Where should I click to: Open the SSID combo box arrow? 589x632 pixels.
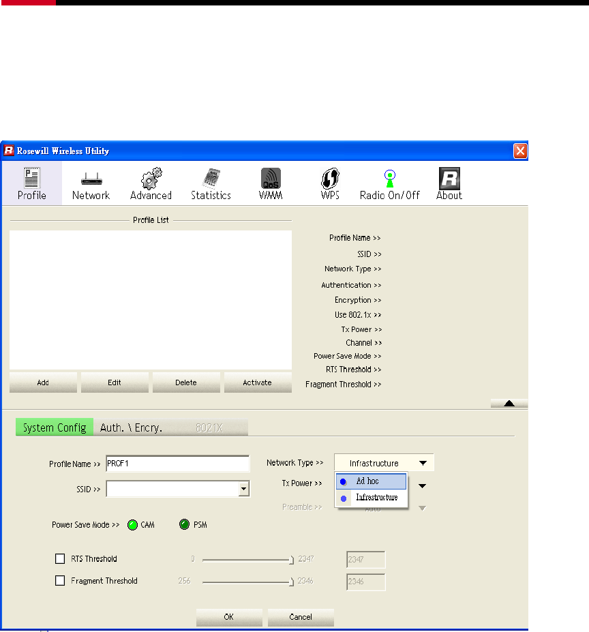[x=243, y=489]
